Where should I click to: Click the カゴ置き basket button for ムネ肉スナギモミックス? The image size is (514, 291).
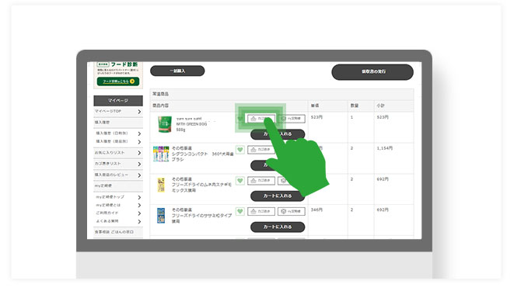tap(261, 181)
